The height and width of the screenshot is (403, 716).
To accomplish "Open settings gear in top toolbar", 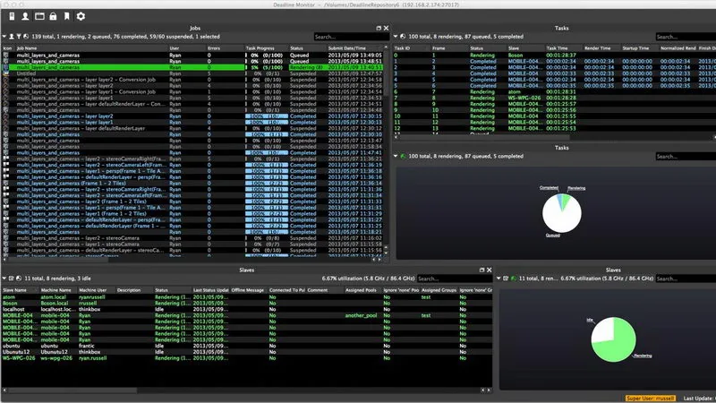I will pos(81,16).
